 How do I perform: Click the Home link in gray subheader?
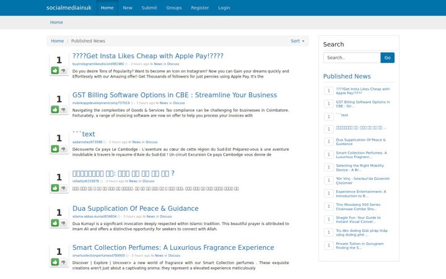pos(56,22)
